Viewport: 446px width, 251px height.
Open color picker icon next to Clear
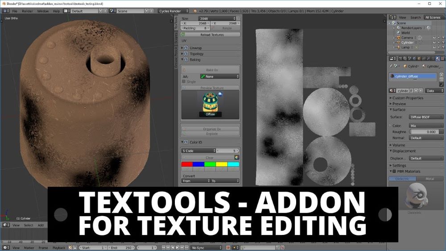[236, 158]
